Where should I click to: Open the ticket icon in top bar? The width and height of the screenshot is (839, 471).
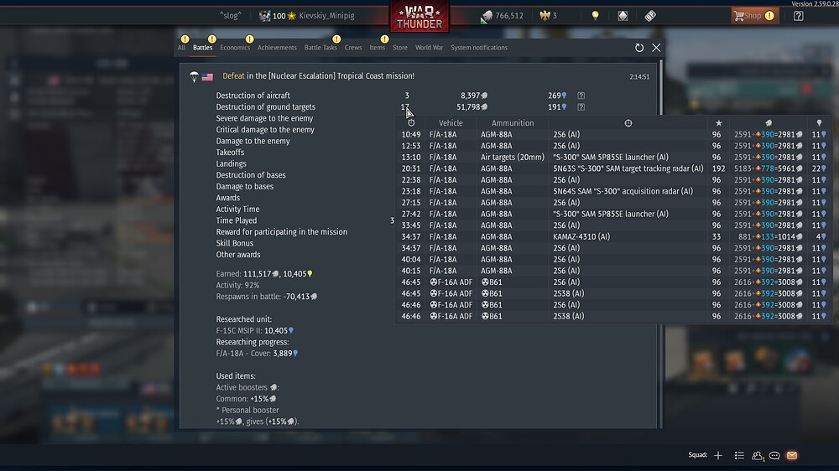pos(650,15)
